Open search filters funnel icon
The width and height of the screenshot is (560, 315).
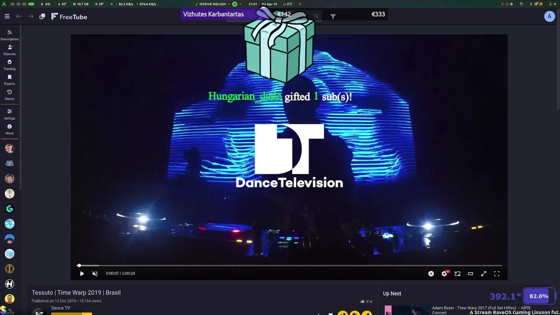[333, 17]
